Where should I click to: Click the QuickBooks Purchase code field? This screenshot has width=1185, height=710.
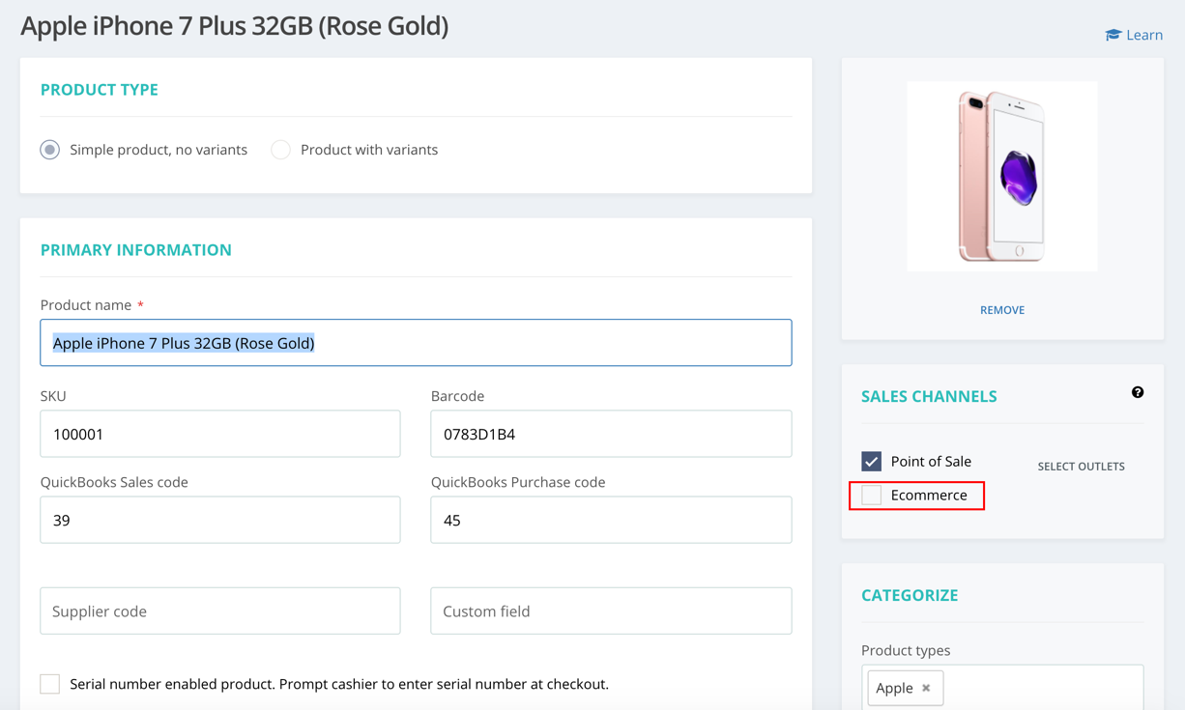(x=611, y=520)
